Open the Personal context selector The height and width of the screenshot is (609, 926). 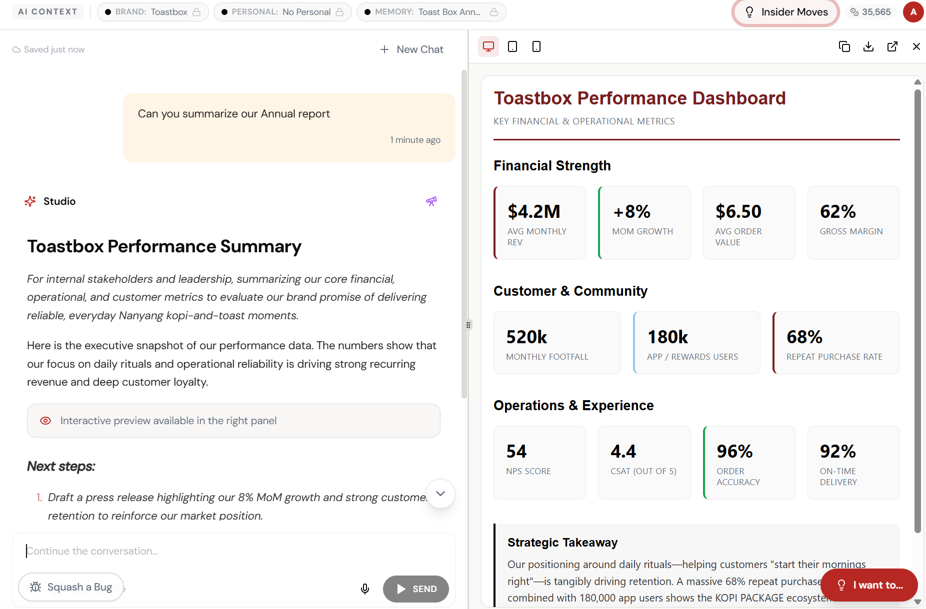click(282, 12)
